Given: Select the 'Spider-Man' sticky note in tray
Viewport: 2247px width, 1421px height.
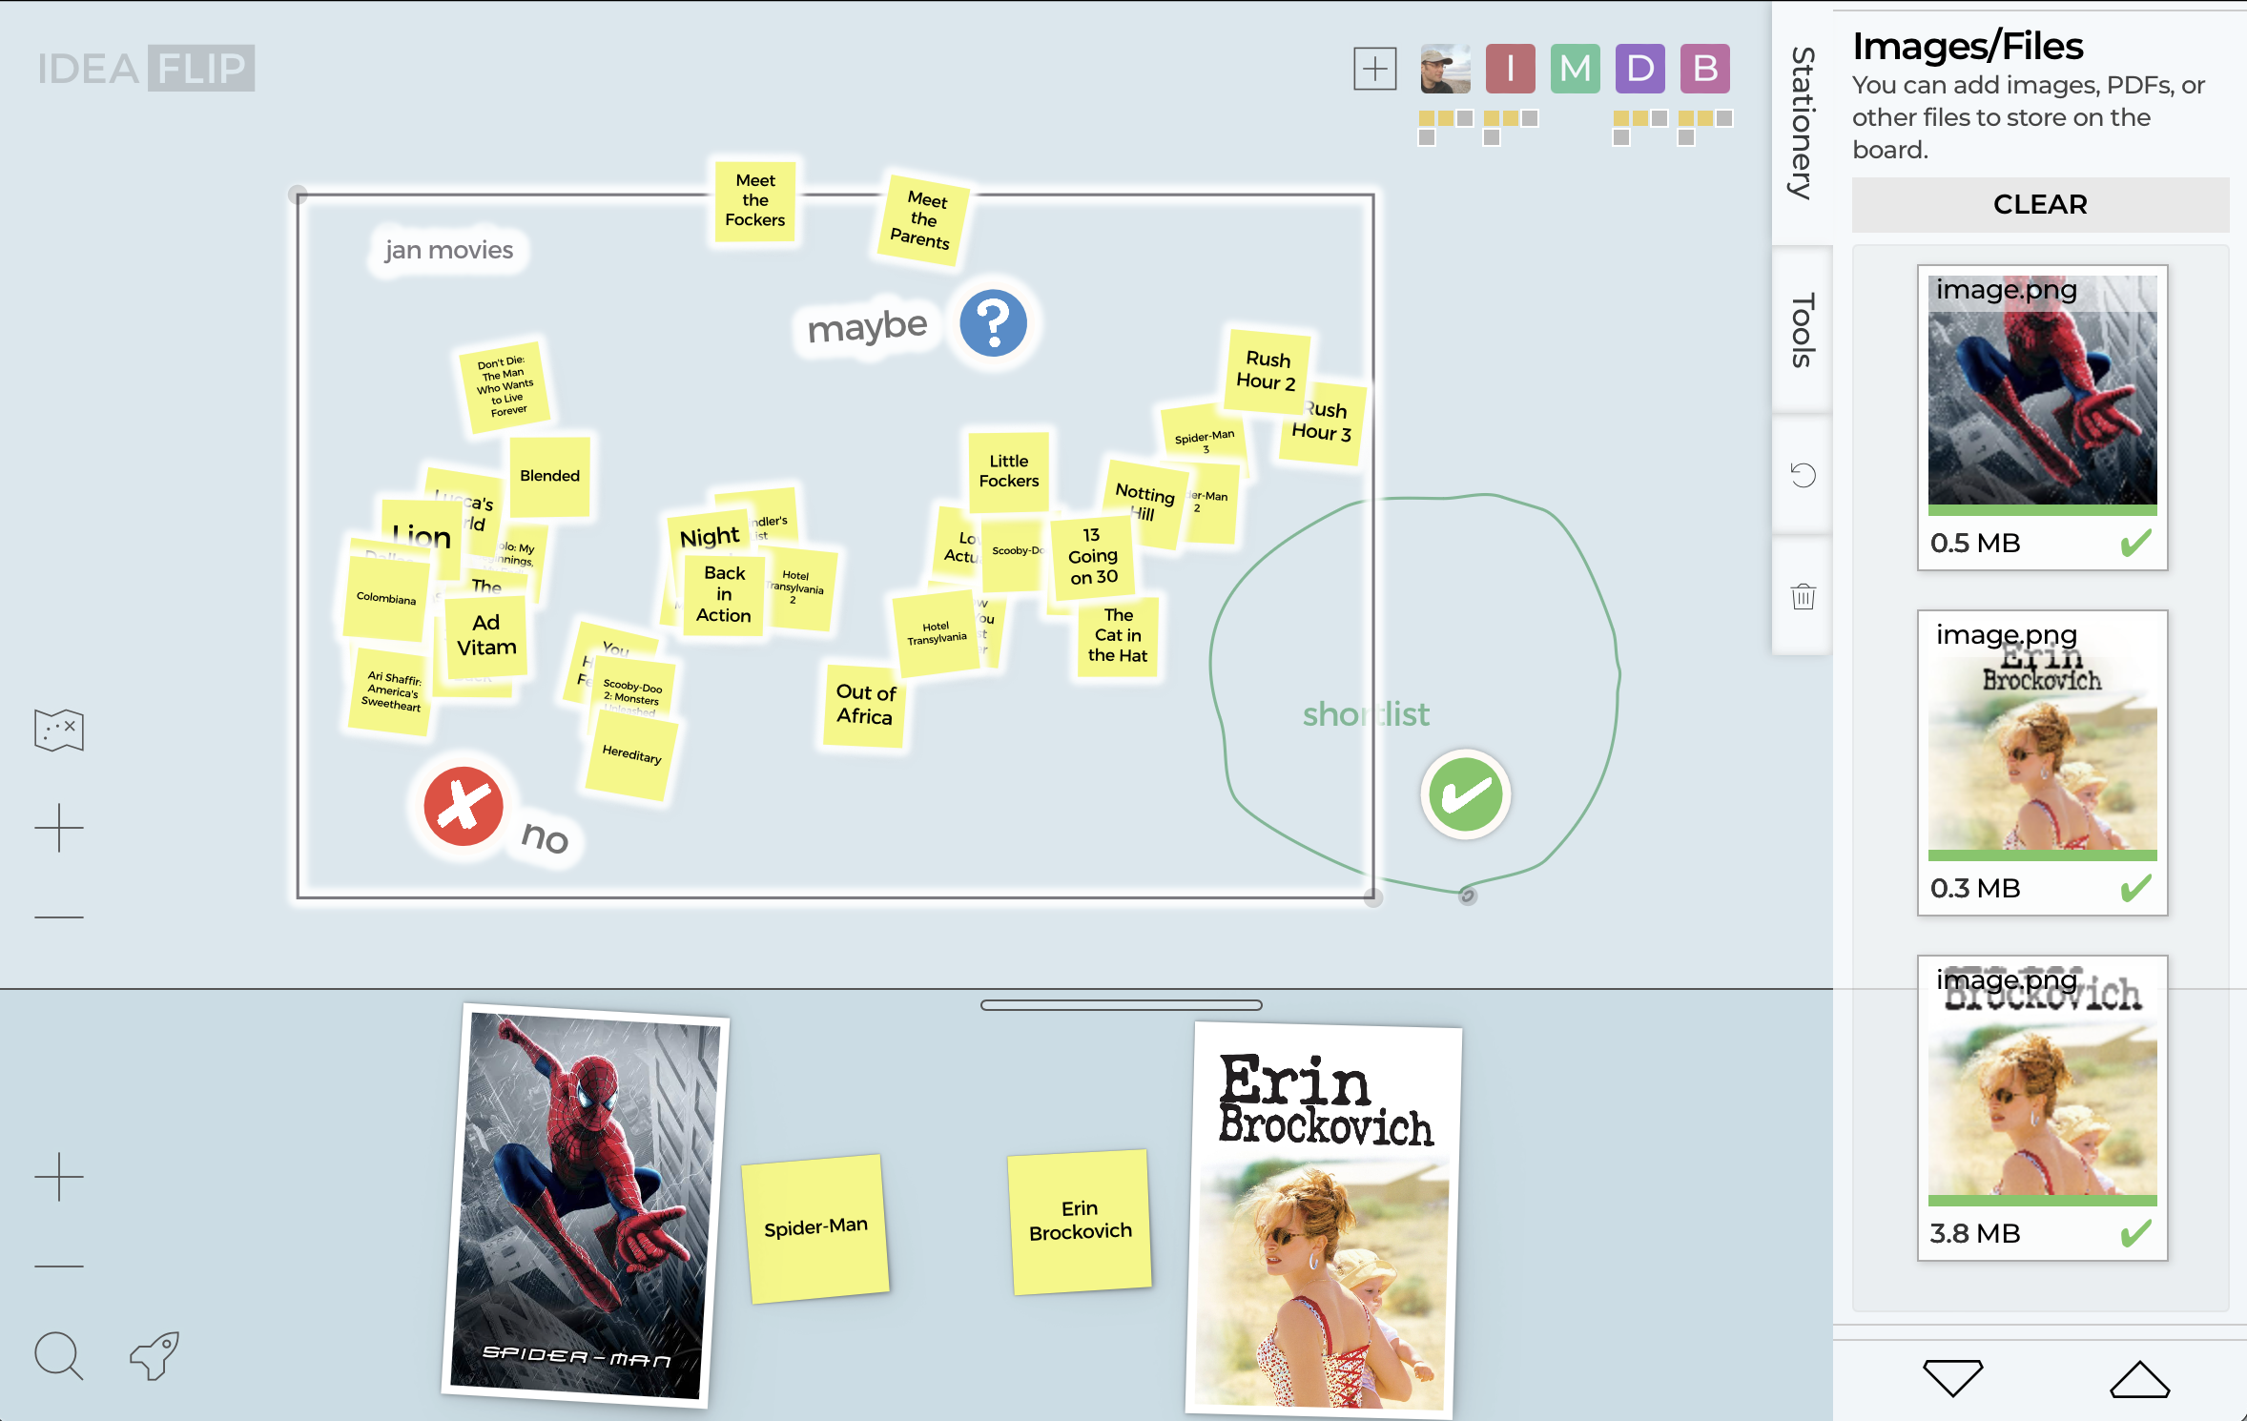Looking at the screenshot, I should pos(815,1228).
